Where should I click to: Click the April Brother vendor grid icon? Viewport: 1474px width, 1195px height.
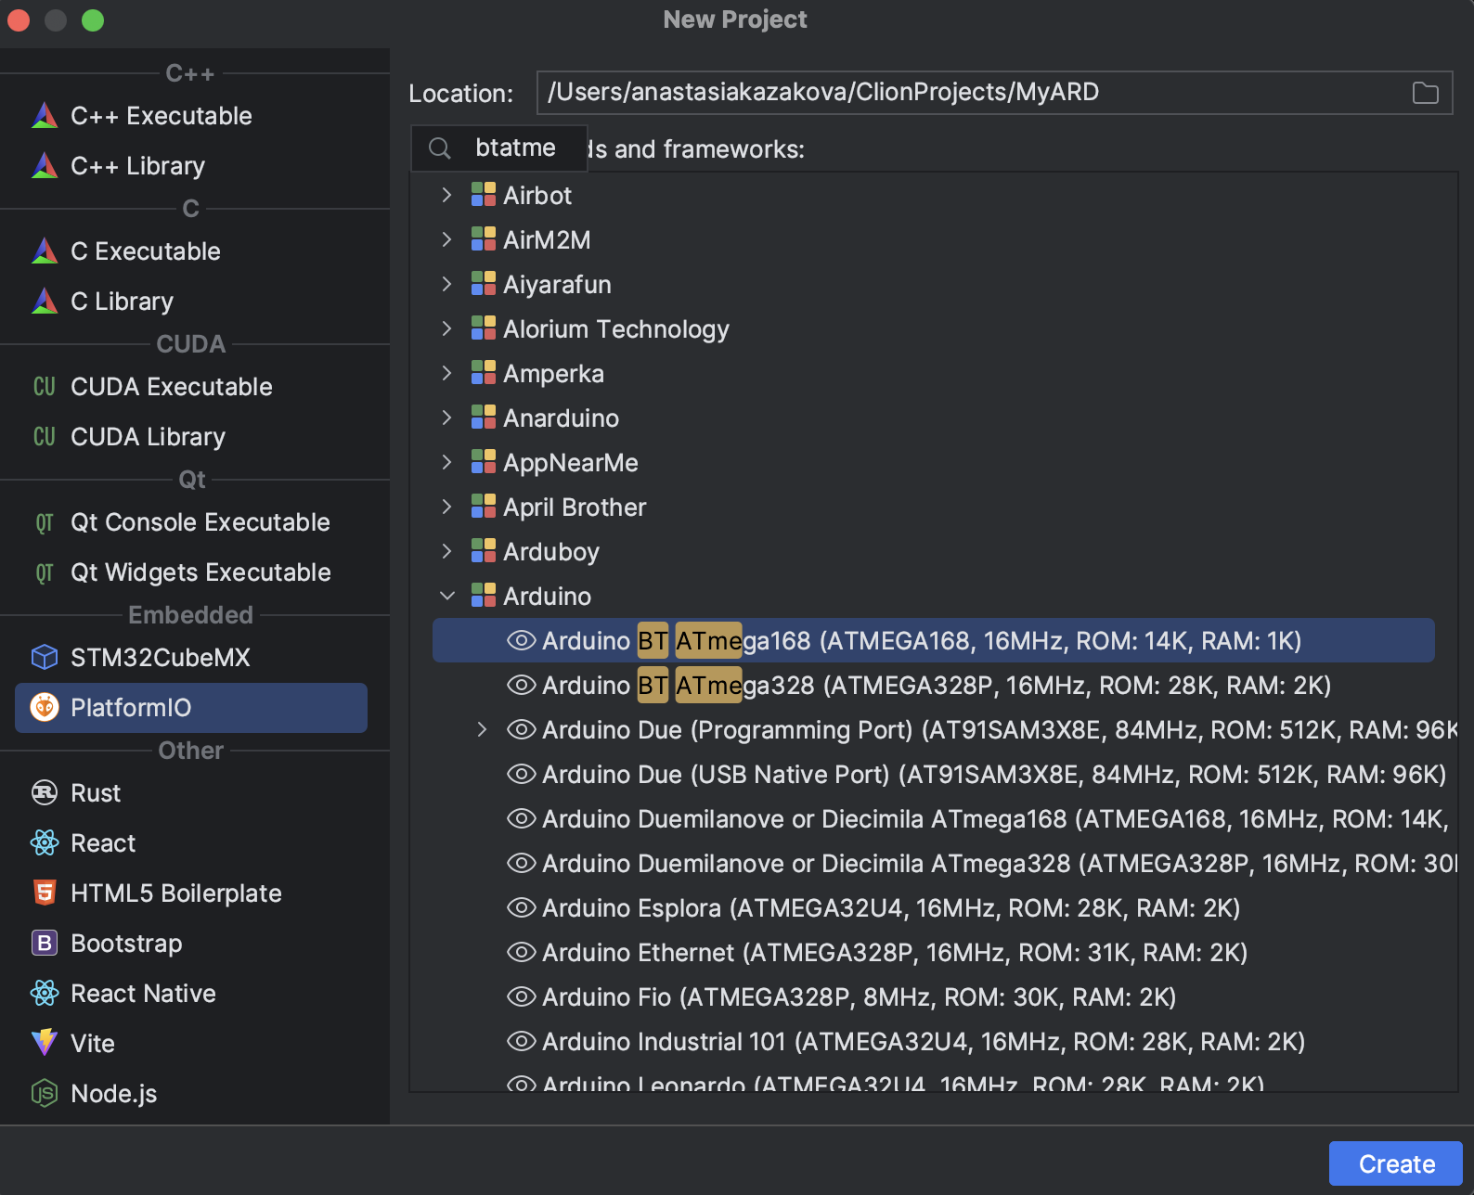point(484,507)
